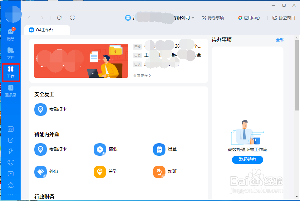
Task: Open the mail envelope icon in sidebar
Action: tap(11, 174)
